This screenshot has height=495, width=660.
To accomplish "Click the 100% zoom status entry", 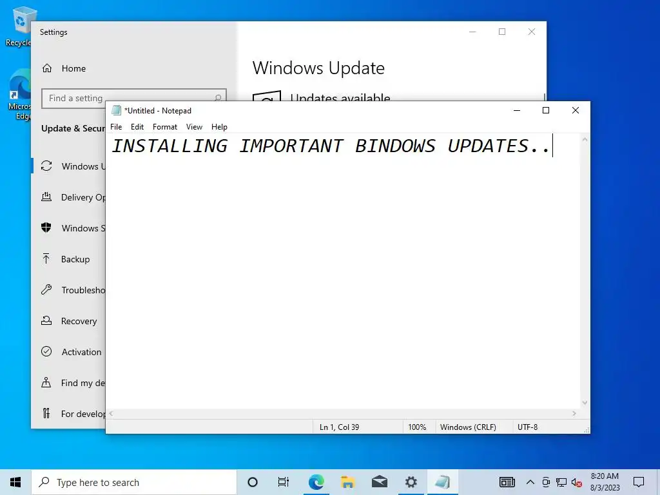I will [417, 427].
